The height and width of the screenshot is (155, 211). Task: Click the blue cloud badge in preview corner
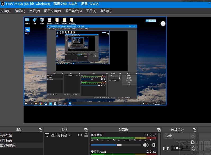[151, 21]
